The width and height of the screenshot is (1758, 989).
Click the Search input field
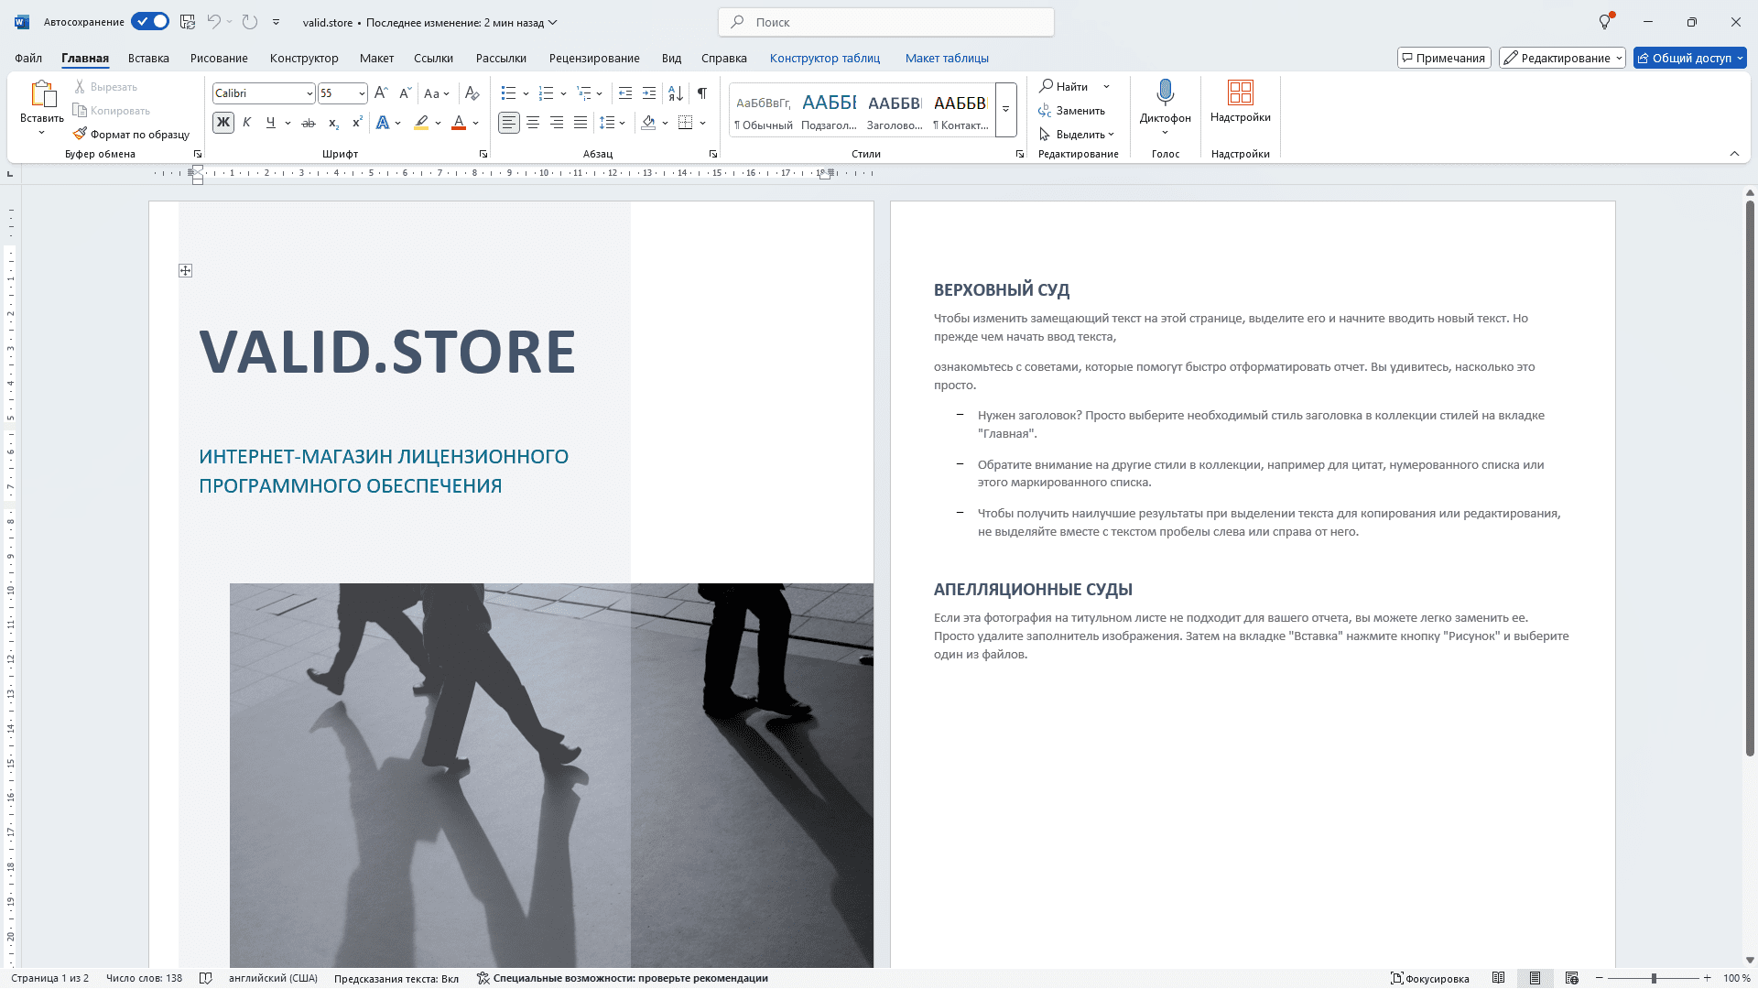click(x=886, y=22)
